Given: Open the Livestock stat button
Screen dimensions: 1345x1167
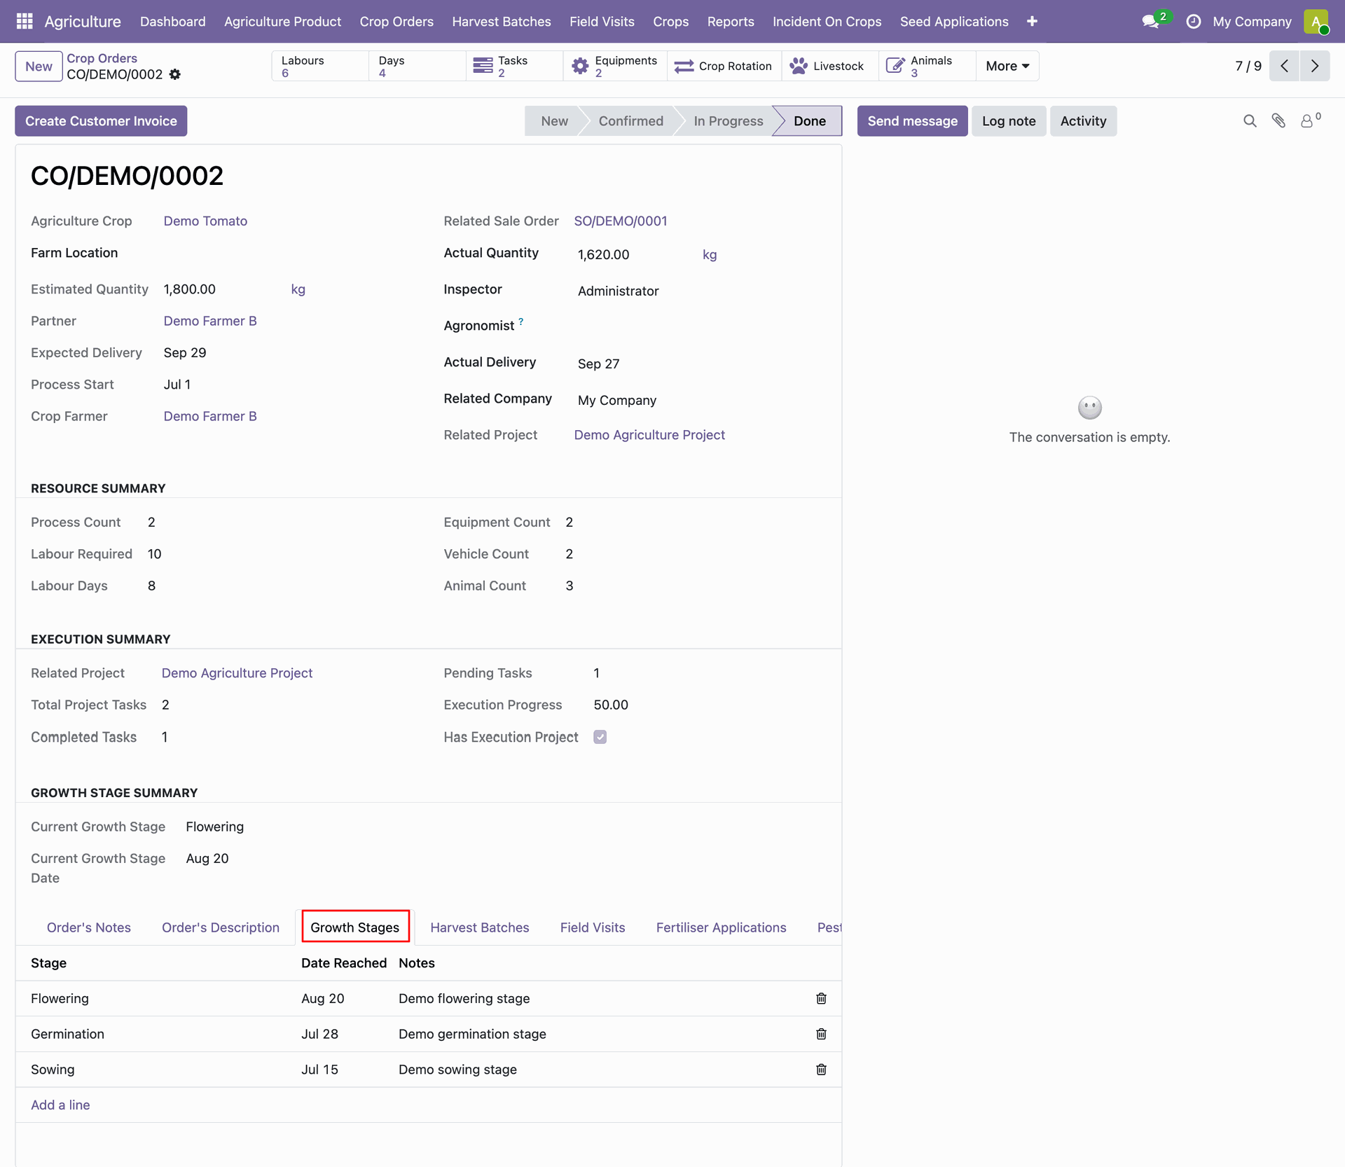Looking at the screenshot, I should (830, 66).
